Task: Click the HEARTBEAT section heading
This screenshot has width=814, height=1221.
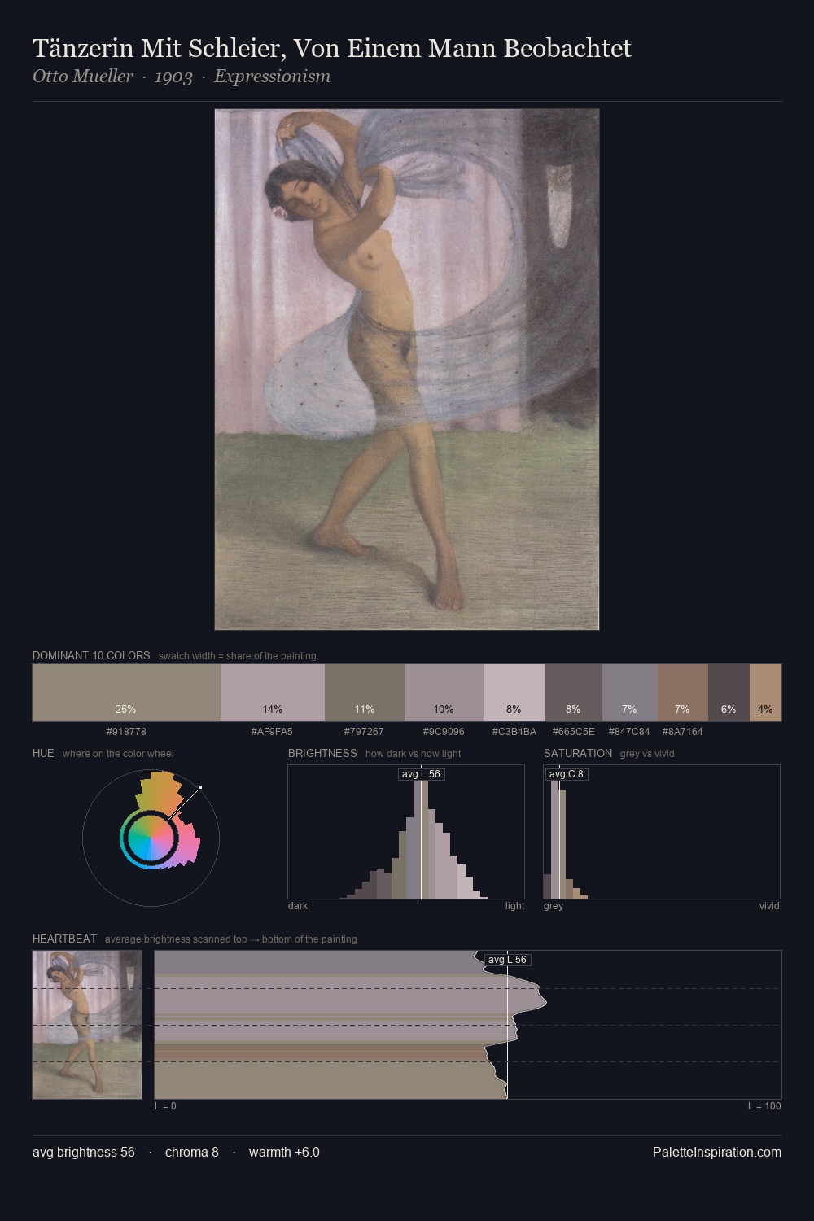Action: click(64, 939)
